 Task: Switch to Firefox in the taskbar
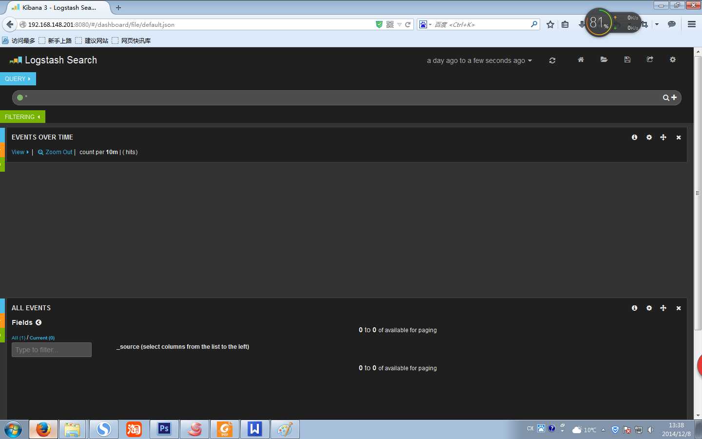click(43, 430)
